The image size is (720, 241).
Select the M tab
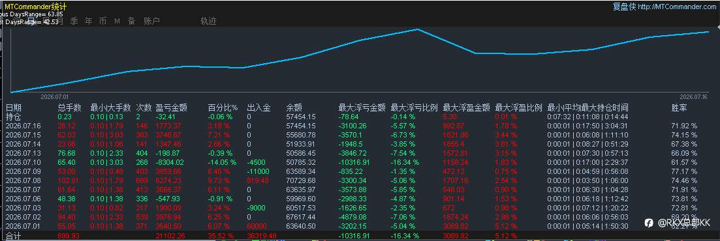[x=117, y=21]
